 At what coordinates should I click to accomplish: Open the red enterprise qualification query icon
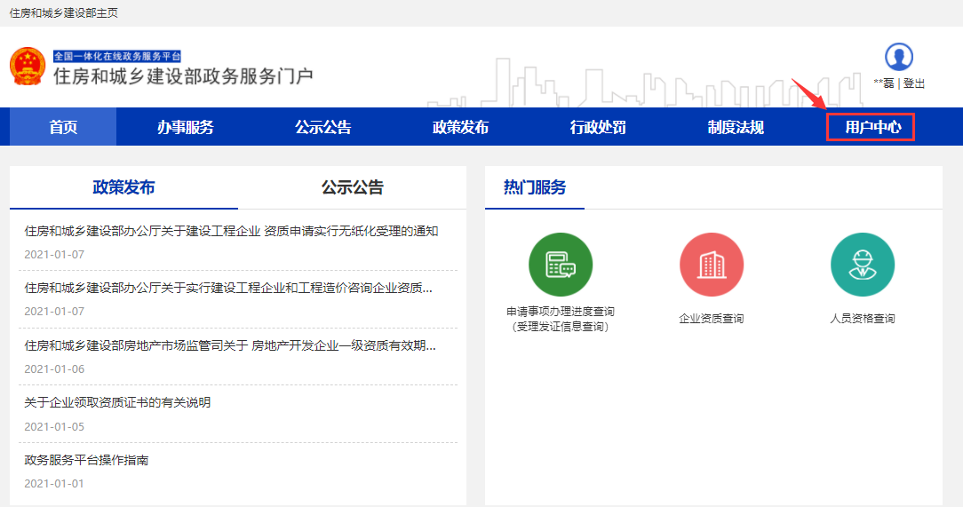(x=711, y=265)
